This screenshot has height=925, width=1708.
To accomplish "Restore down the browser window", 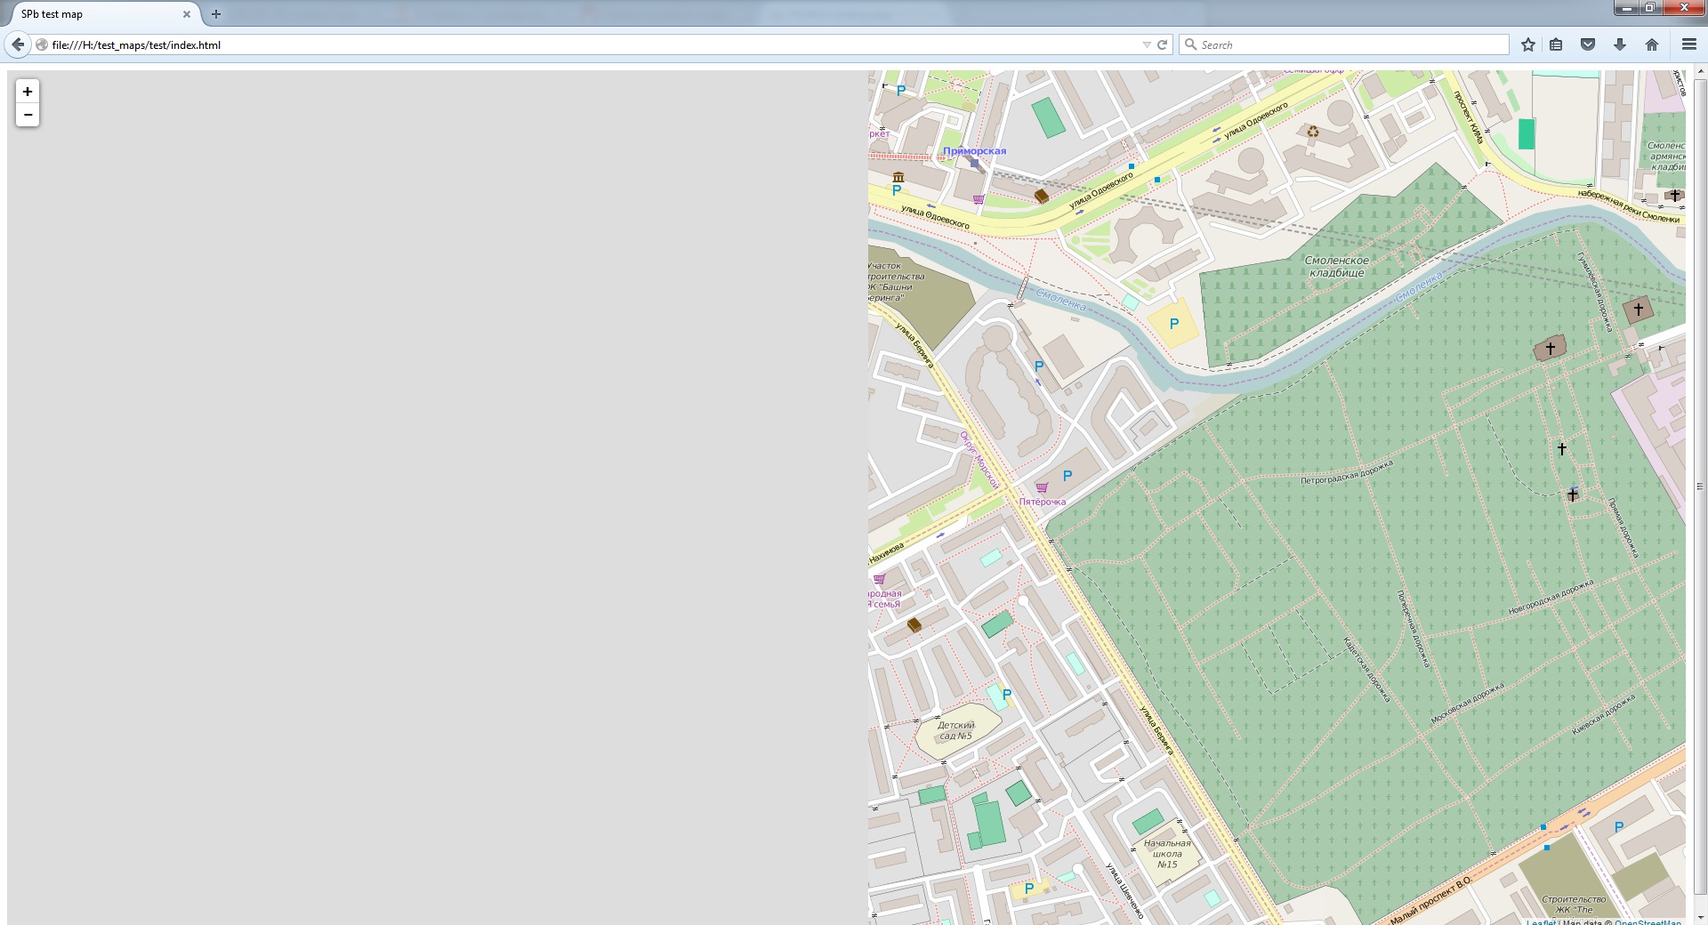I will 1649,8.
